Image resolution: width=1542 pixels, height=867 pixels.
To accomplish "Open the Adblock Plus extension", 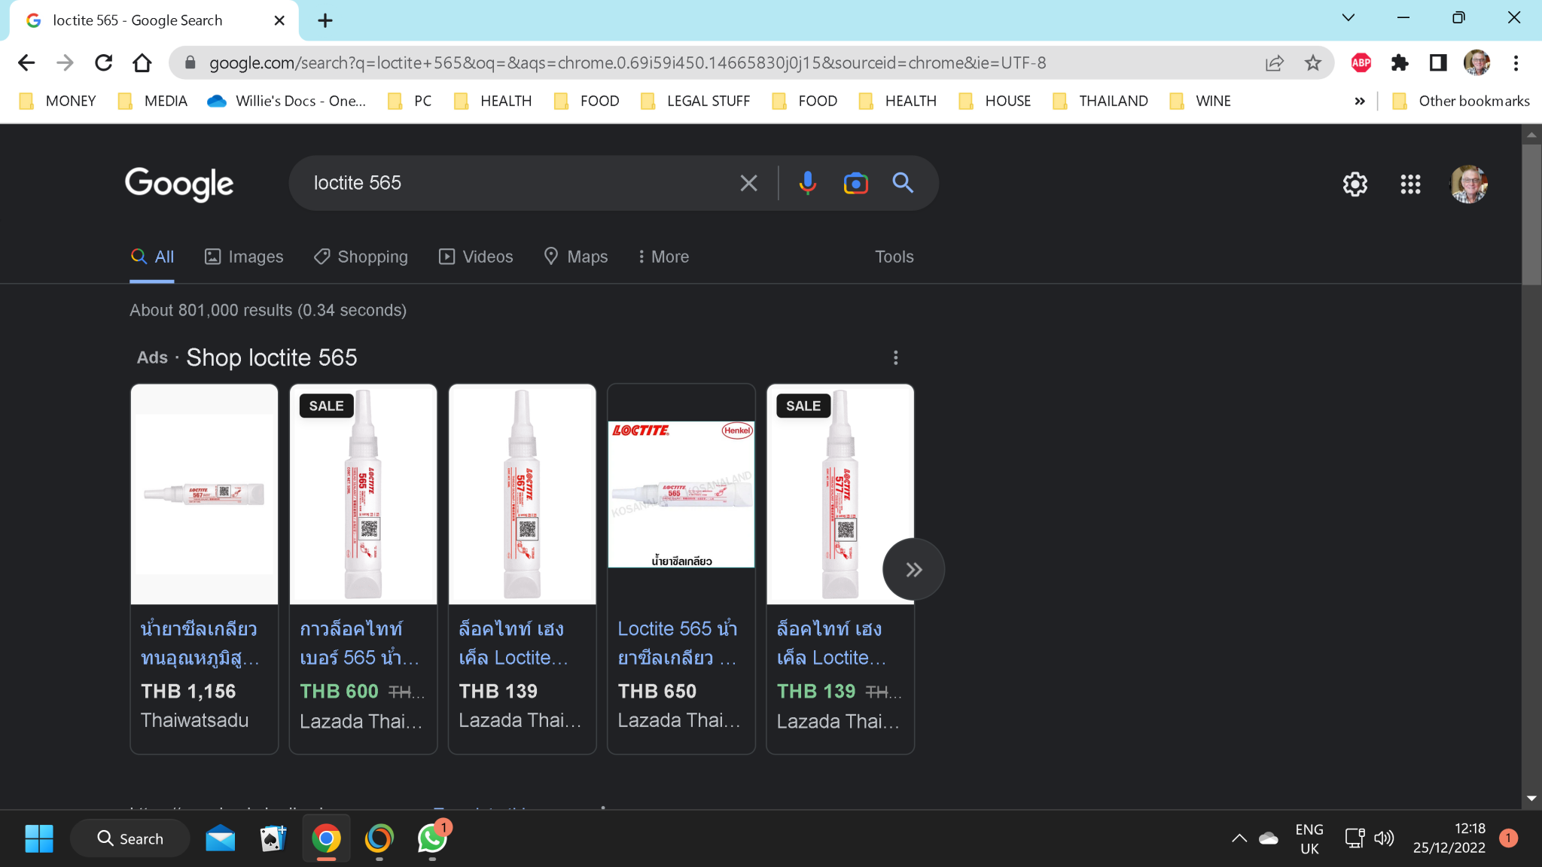I will 1361,63.
